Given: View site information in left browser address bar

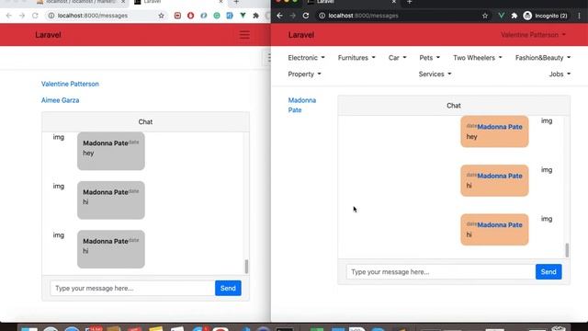Looking at the screenshot, I should click(51, 16).
